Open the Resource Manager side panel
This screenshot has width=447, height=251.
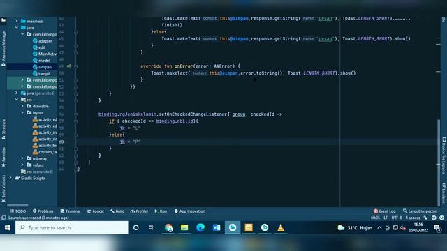click(x=3, y=48)
